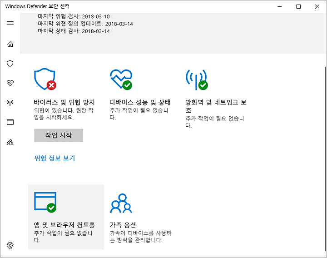Click the 작업 시작 button
This screenshot has width=327, height=258.
click(x=59, y=135)
